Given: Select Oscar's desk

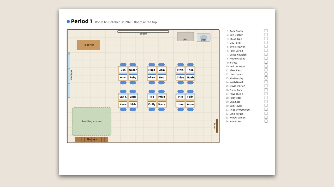Looking at the screenshot, I should [133, 70].
